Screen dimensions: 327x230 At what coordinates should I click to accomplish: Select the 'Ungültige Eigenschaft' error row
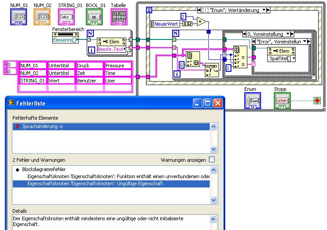[x=111, y=183]
